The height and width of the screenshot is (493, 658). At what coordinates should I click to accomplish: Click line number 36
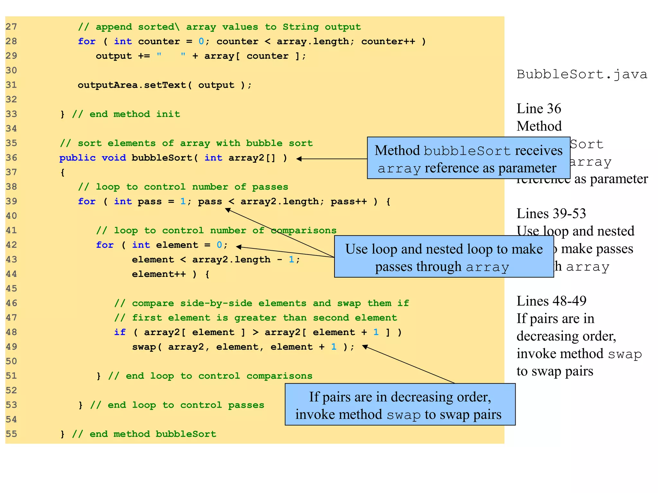[x=11, y=158]
